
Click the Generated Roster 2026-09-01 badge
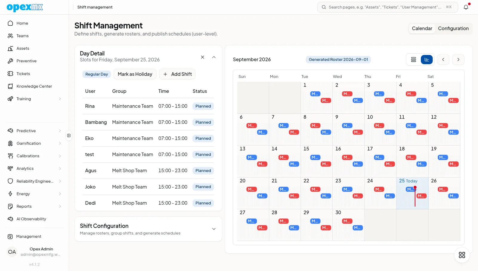[338, 59]
